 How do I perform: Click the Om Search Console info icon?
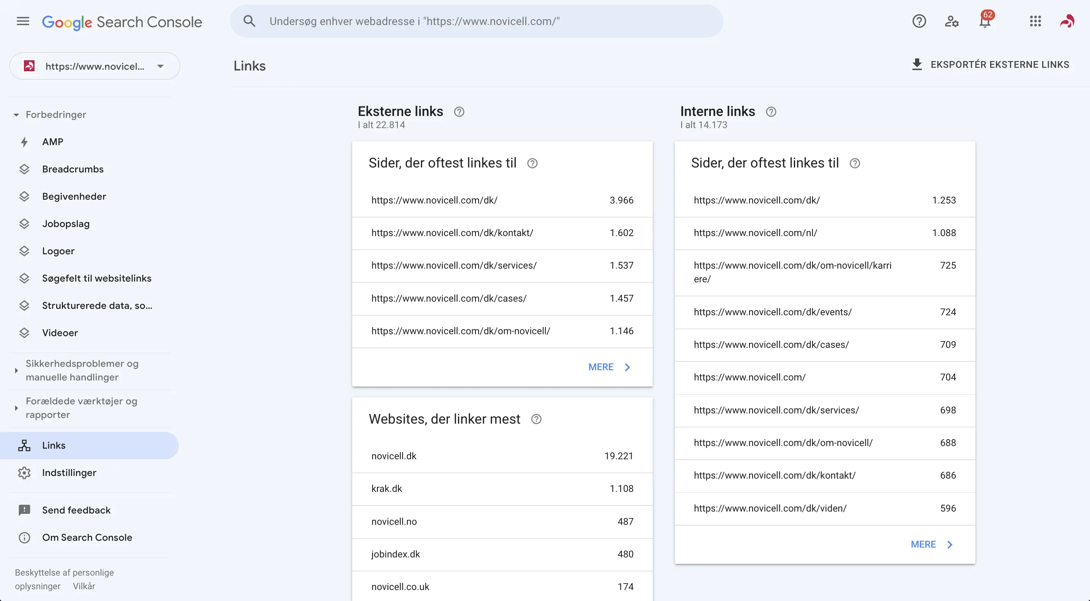click(24, 538)
